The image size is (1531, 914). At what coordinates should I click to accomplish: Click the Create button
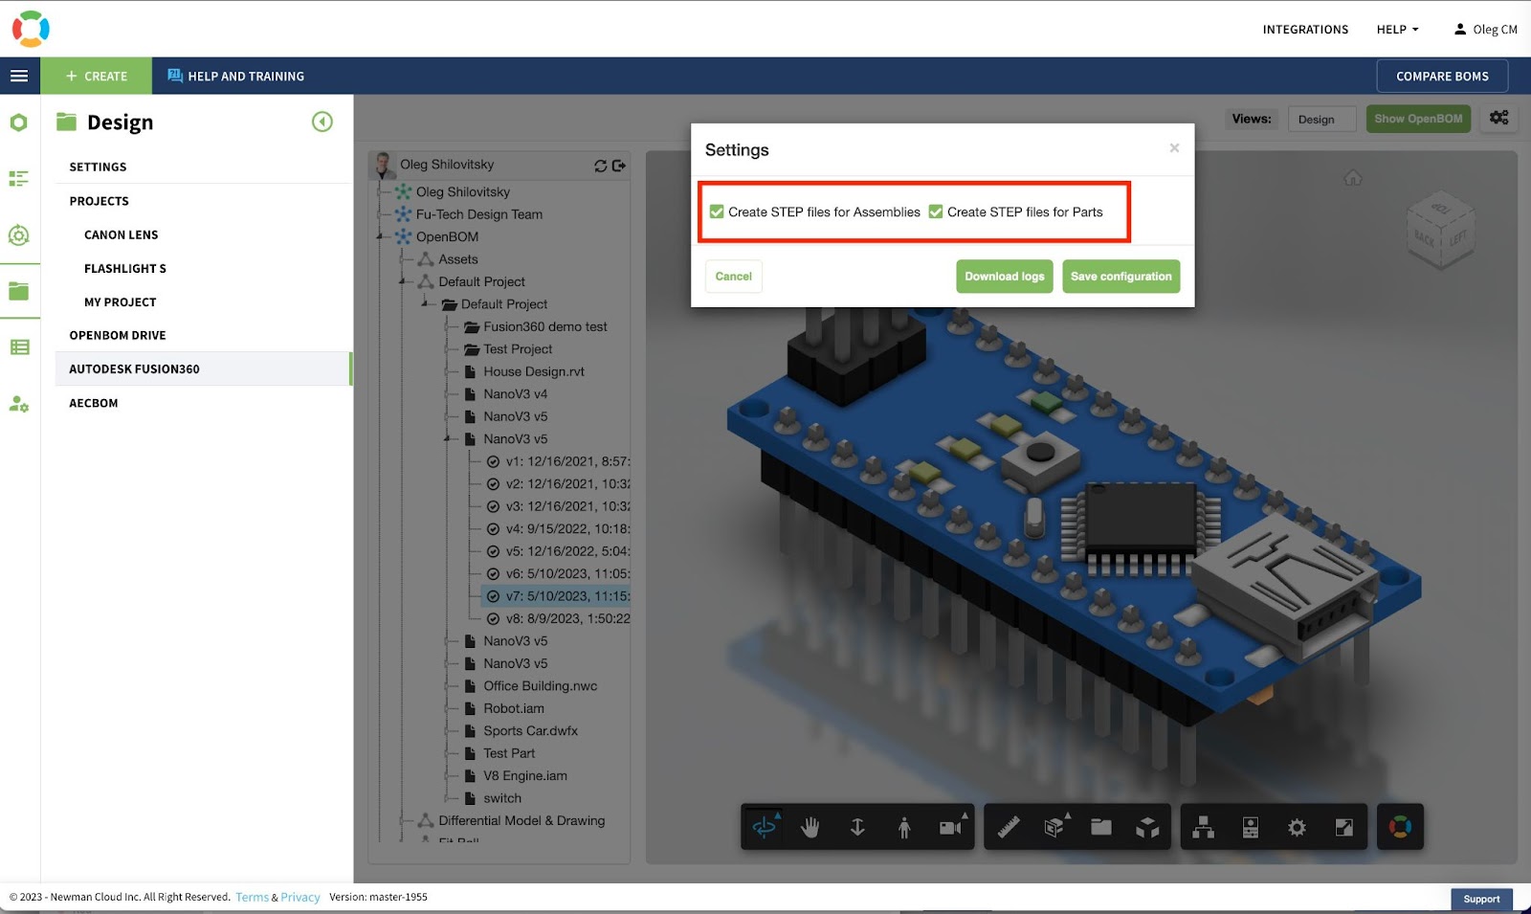[96, 76]
